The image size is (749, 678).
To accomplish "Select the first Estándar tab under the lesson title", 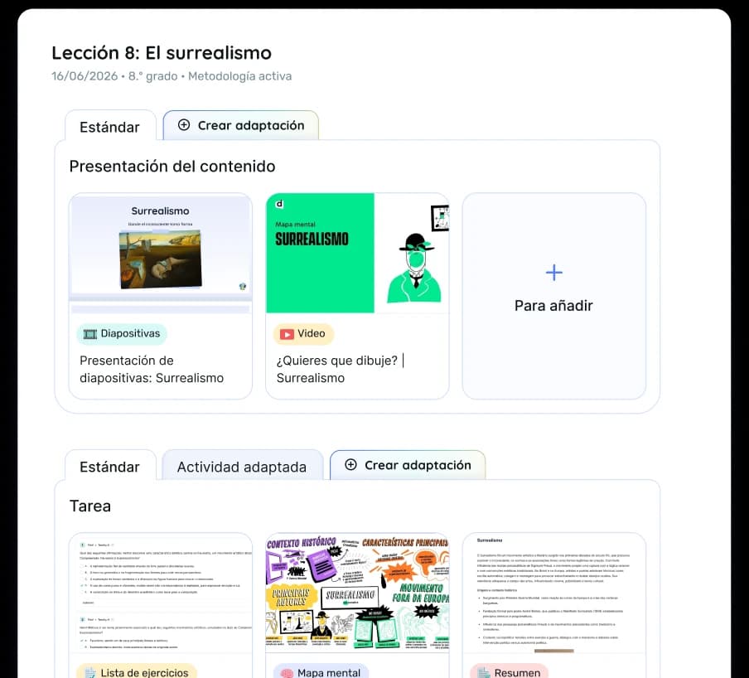I will pos(110,127).
